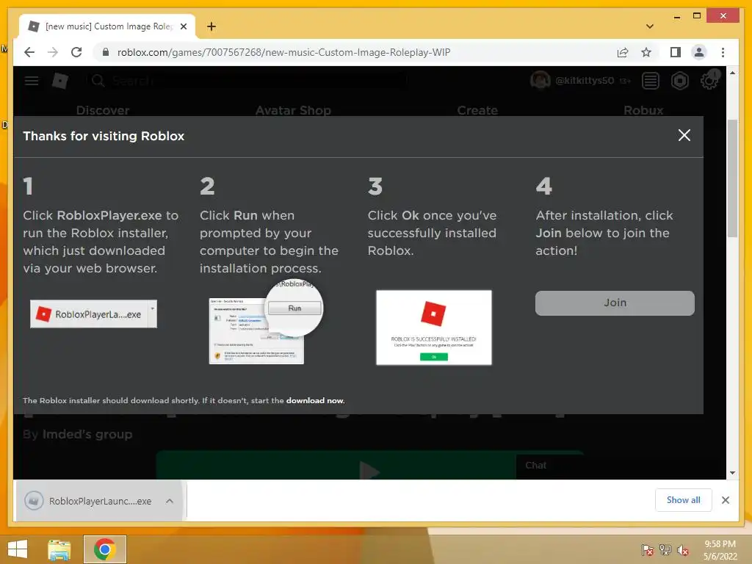Go back using browser back arrow
Image resolution: width=752 pixels, height=564 pixels.
click(x=29, y=52)
